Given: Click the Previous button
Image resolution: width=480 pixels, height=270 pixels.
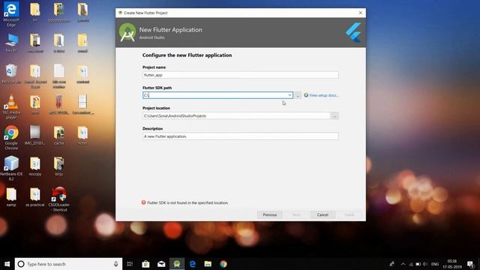Looking at the screenshot, I should coord(270,215).
